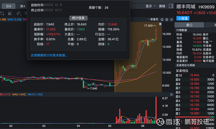216x129 pixels.
Task: Click the 17.300 high price marker
Action: 150,26
